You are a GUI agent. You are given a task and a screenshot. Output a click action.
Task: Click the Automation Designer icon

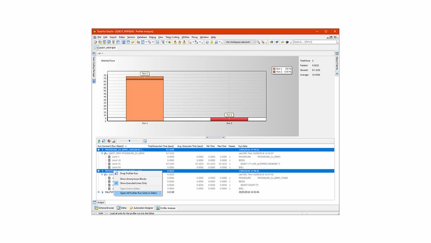[x=131, y=208]
